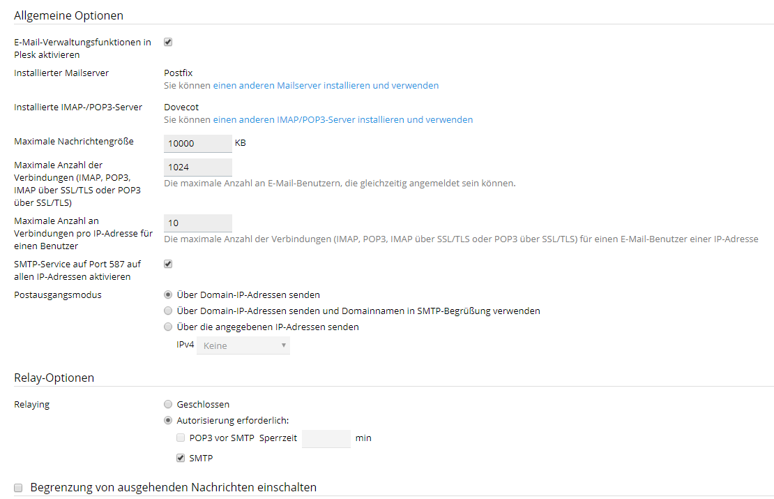Click the connections per IP field showing 10
This screenshot has height=499, width=774.
point(197,223)
